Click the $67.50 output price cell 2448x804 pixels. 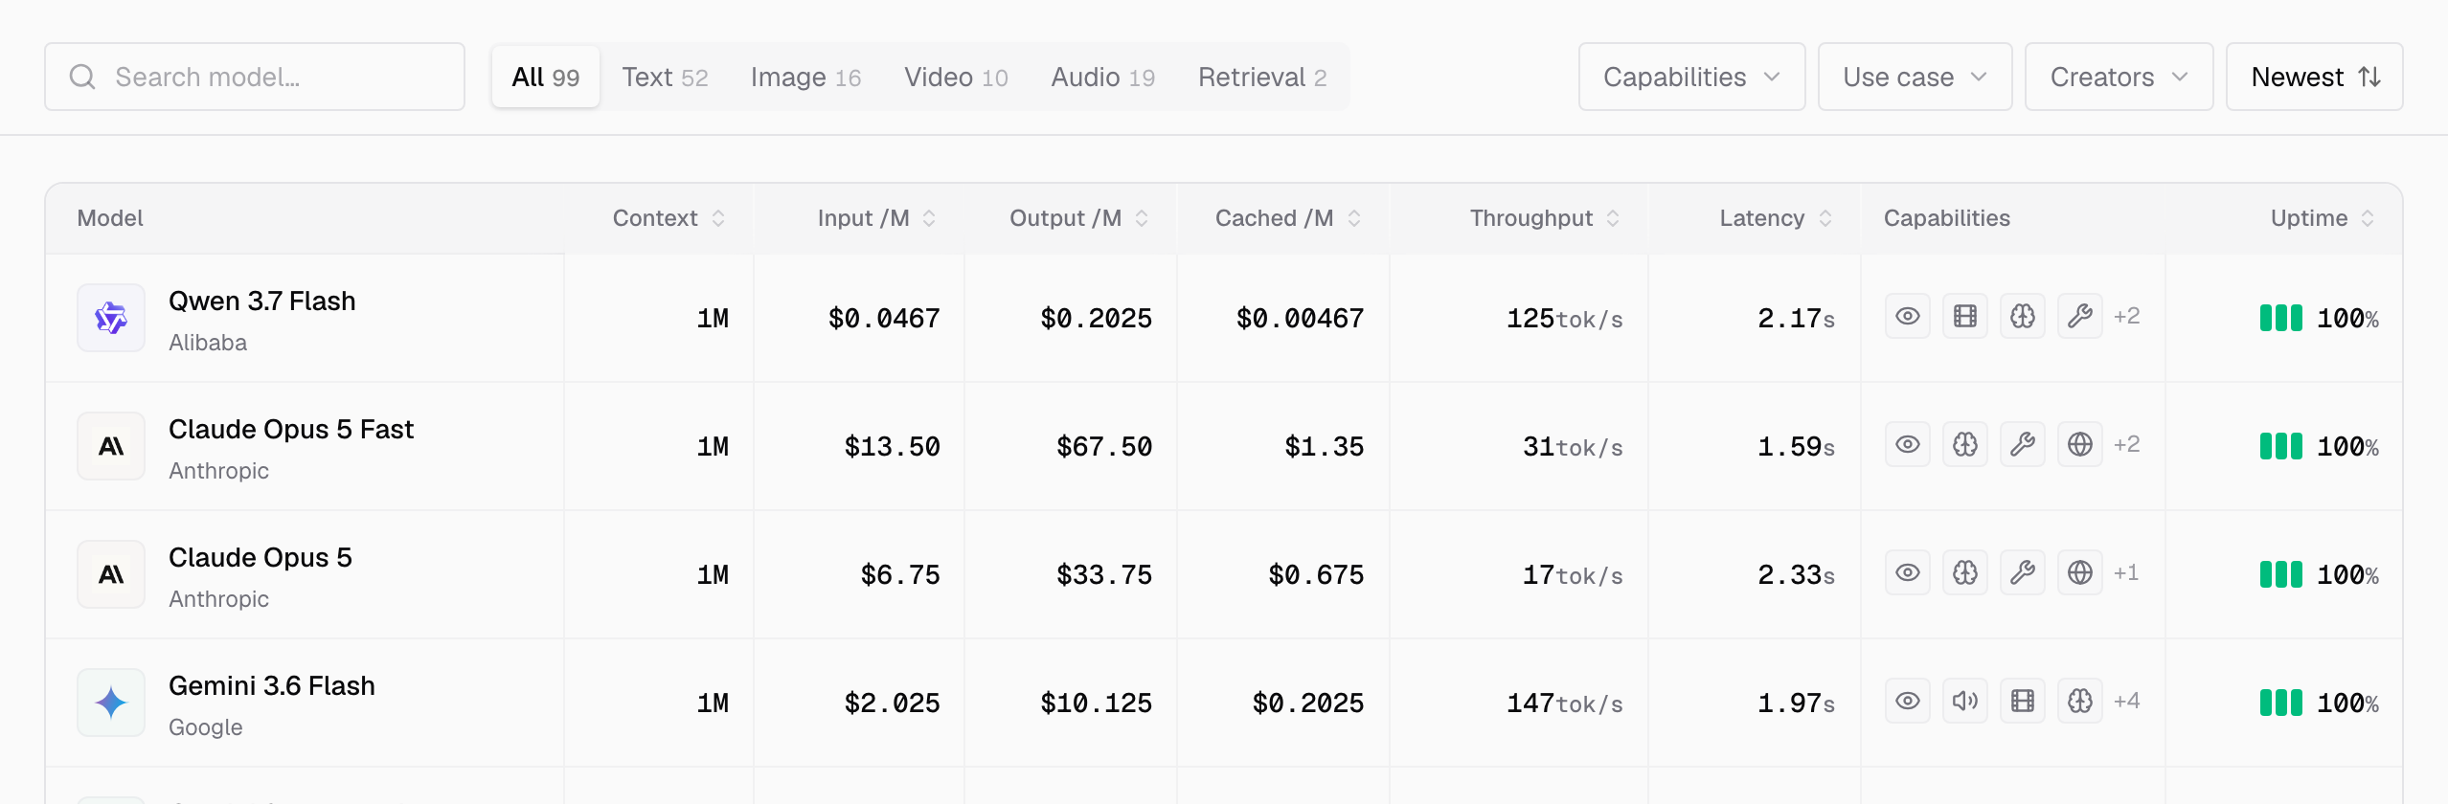coord(1103,446)
